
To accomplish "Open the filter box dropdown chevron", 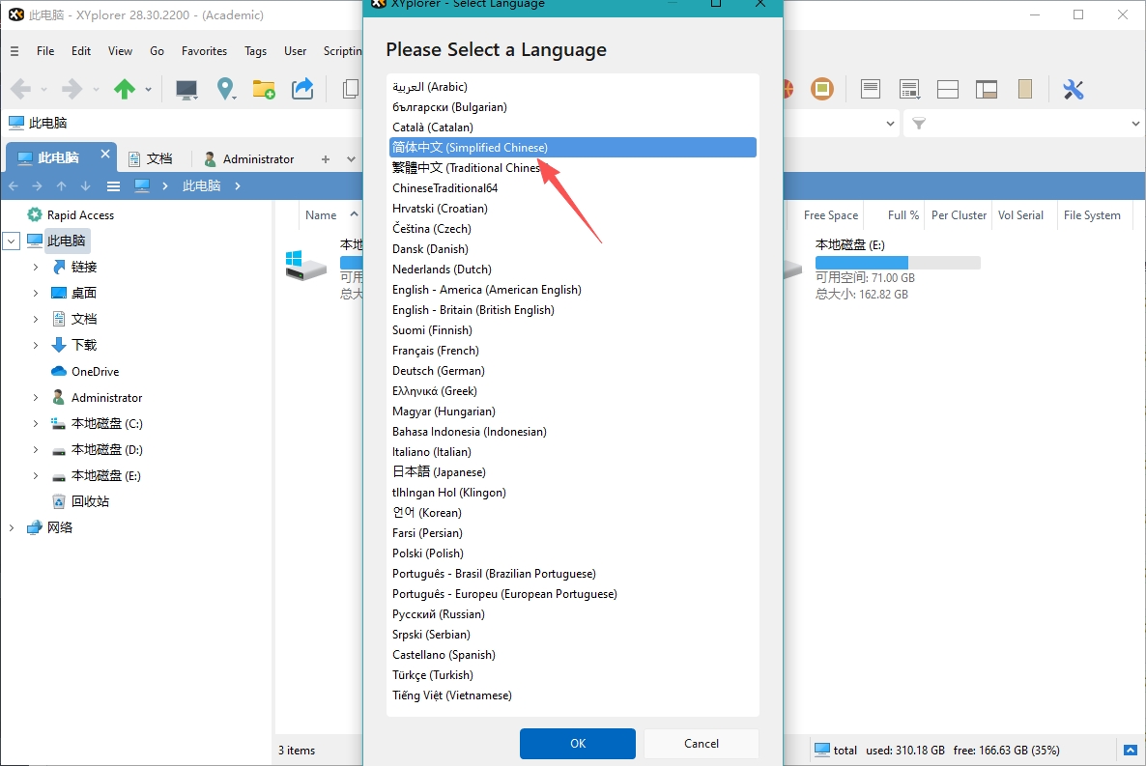I will pos(1135,124).
